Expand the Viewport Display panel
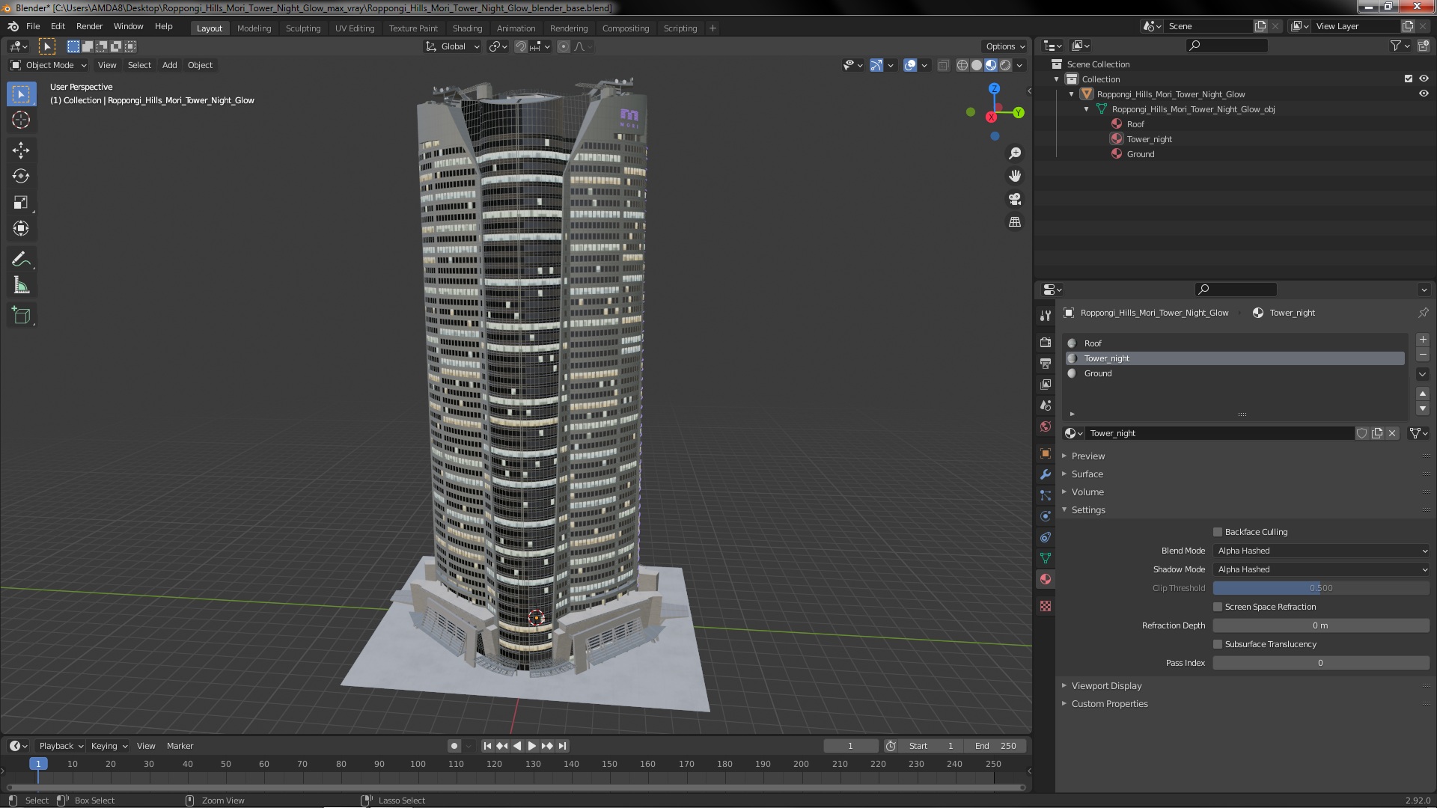This screenshot has width=1437, height=808. pos(1106,686)
